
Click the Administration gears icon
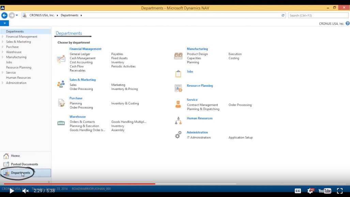[x=178, y=135]
